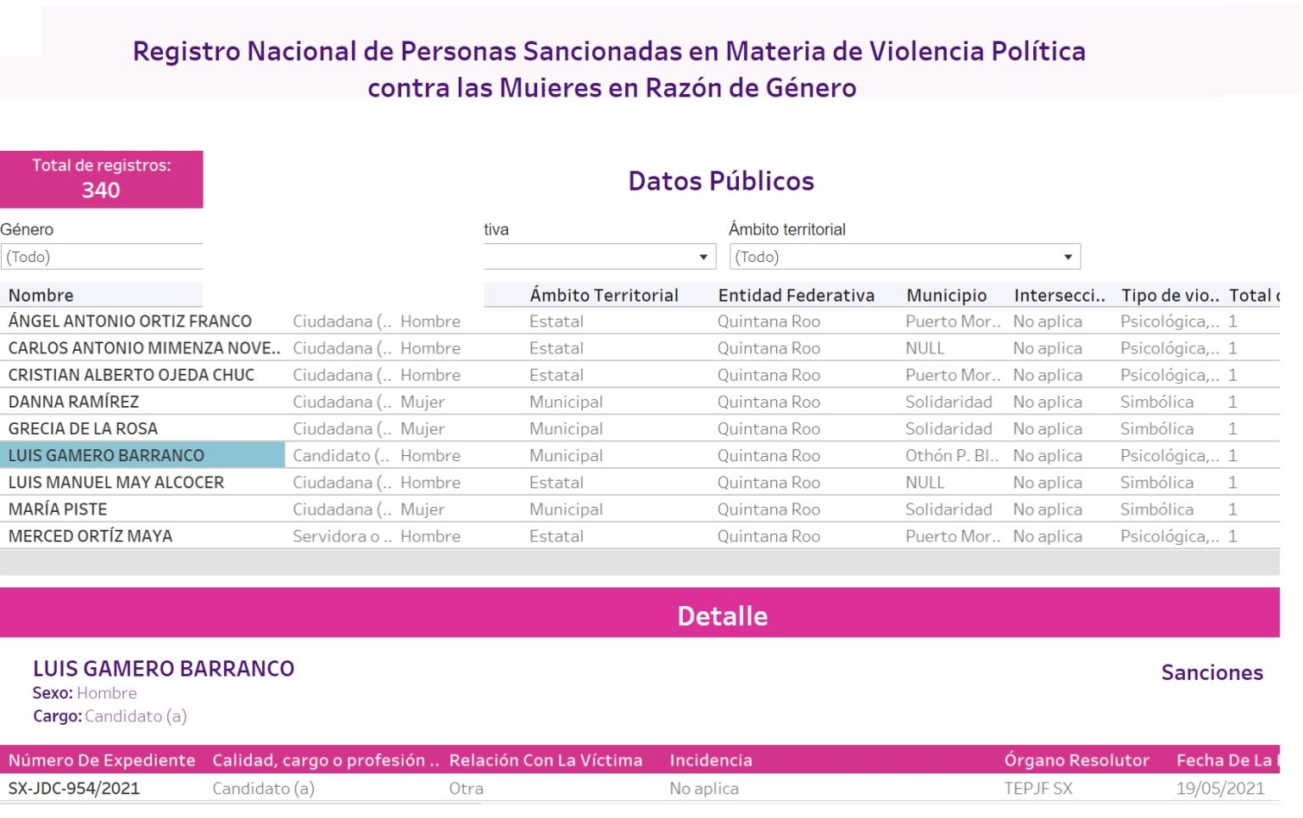This screenshot has width=1303, height=818.
Task: Click Municipio column header
Action: point(947,295)
